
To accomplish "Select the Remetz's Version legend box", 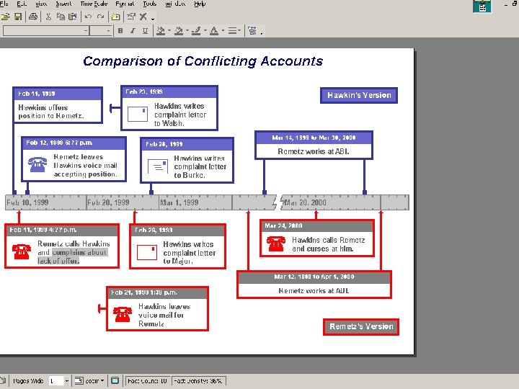I will click(x=361, y=327).
